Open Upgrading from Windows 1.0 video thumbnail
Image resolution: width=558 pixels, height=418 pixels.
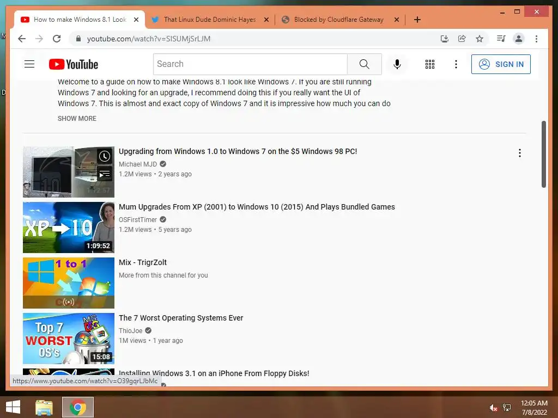69,172
